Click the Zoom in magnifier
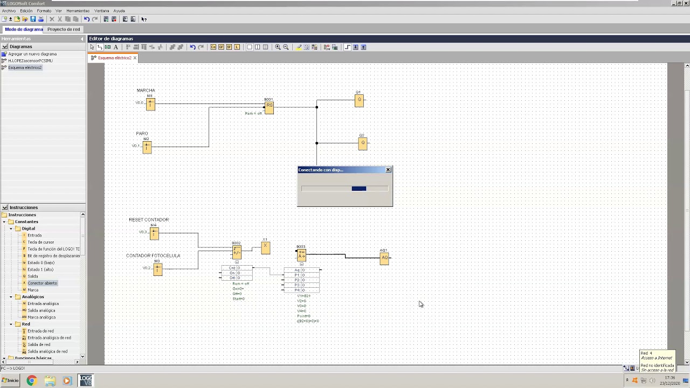690x388 pixels. click(x=278, y=47)
